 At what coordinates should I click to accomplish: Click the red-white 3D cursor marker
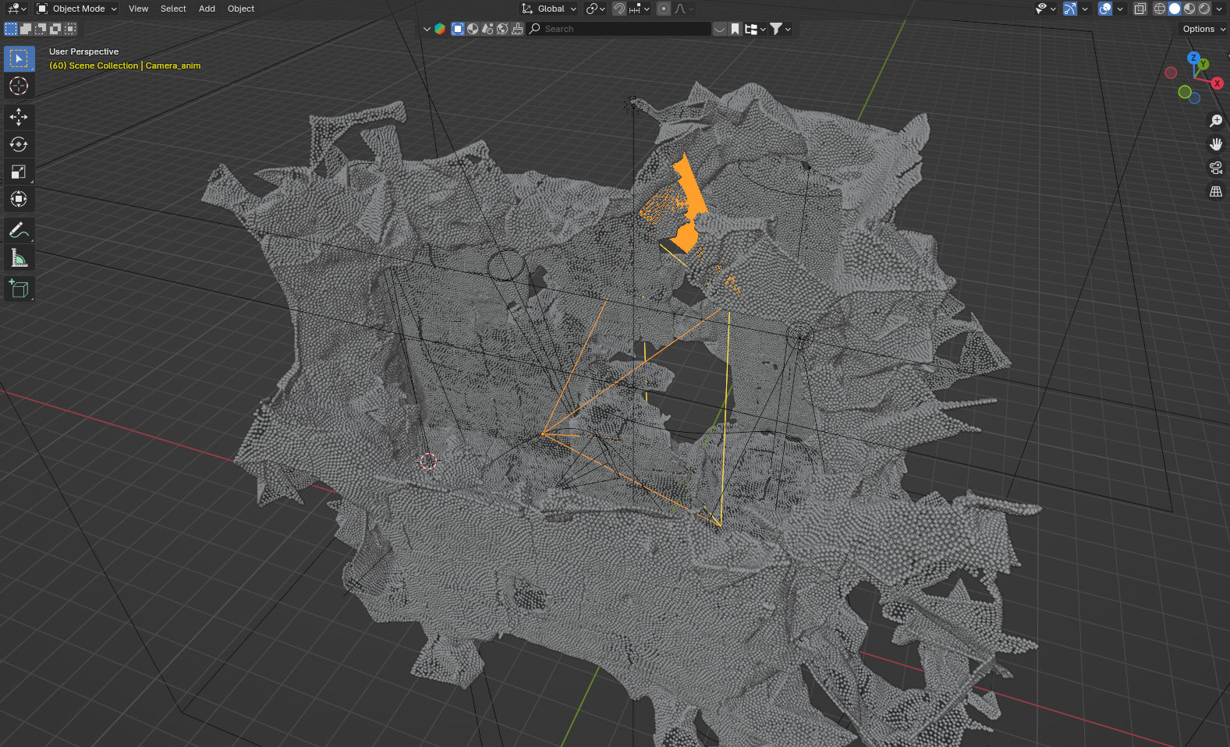click(x=427, y=461)
